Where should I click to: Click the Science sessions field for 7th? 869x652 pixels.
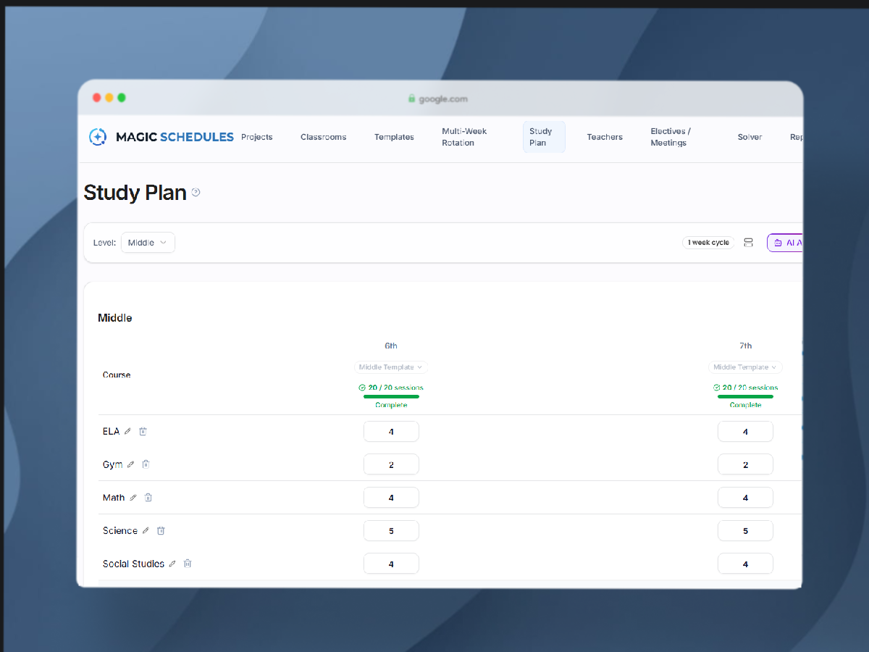point(745,530)
